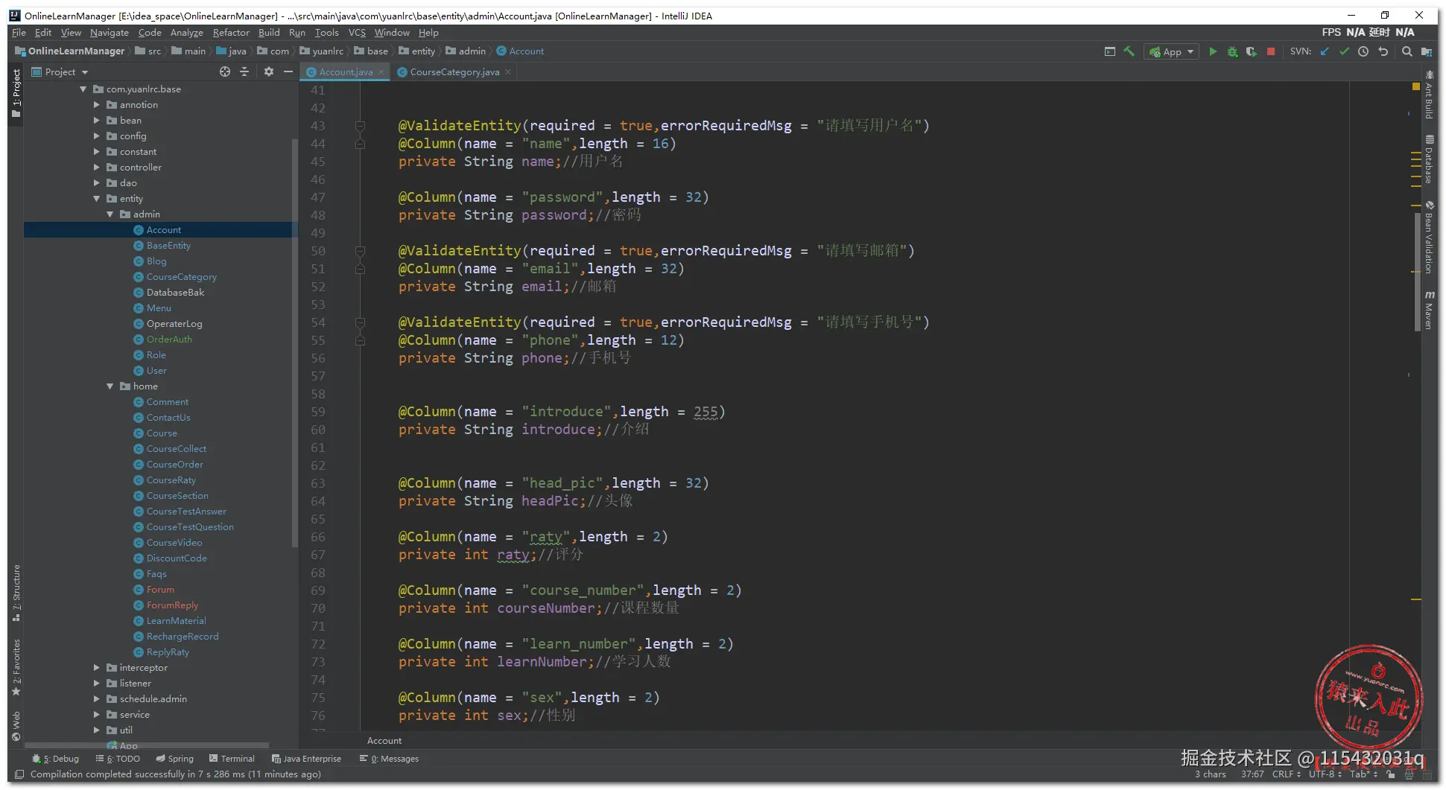Click the Account breadcrumb in navigation bar
Viewport: 1446px width, 790px height.
520,51
